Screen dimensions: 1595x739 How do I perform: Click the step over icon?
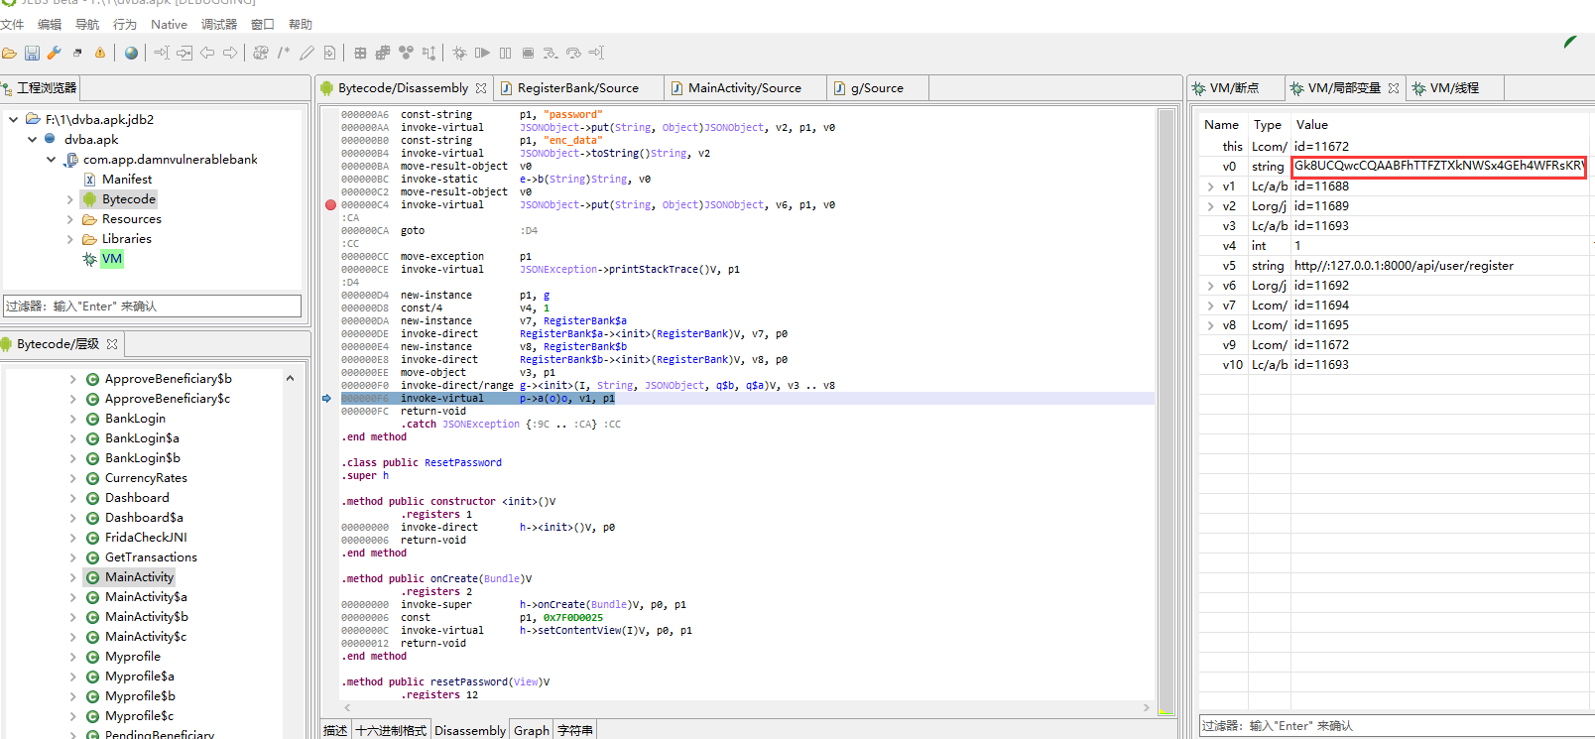(x=573, y=53)
